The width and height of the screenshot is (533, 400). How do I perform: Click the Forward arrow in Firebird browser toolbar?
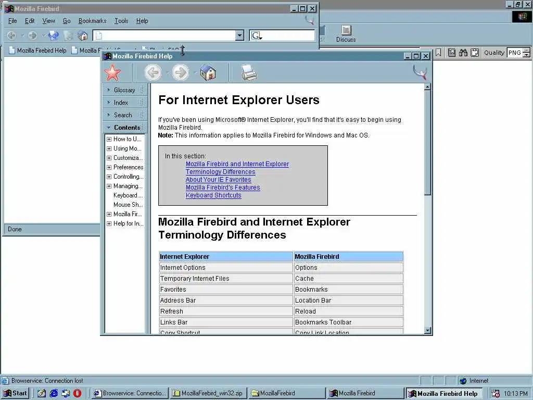click(33, 35)
